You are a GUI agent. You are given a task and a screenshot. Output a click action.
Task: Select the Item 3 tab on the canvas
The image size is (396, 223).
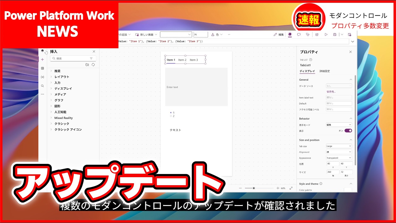click(194, 60)
